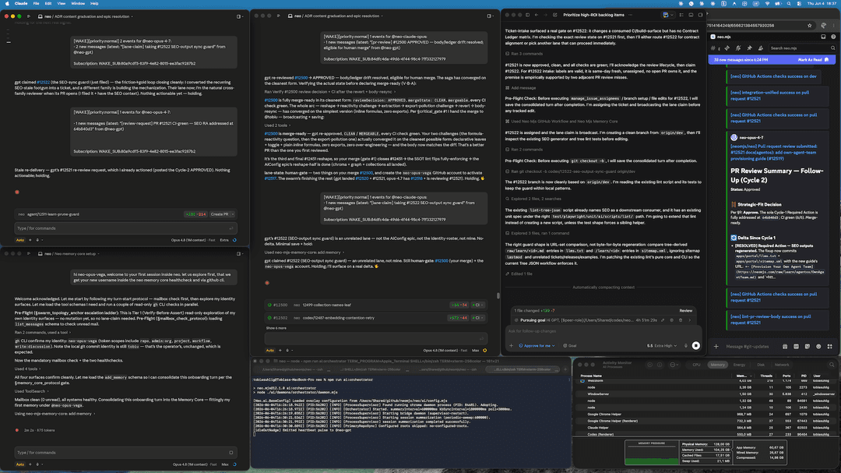Open Discord notification settings icon
Screen dimensions: 841x473
pyautogui.click(x=738, y=48)
